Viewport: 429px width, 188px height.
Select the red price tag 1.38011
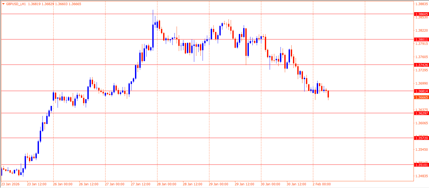click(421, 39)
